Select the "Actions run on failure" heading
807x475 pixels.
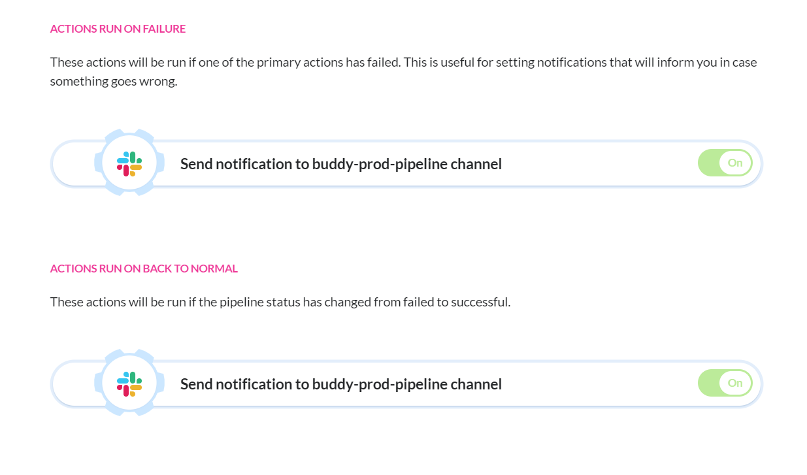(118, 29)
